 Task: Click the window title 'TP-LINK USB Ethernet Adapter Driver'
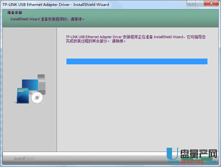(56, 5)
